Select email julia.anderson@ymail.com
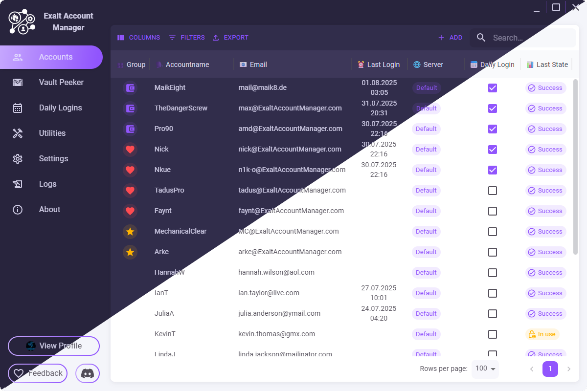The width and height of the screenshot is (587, 391). (279, 314)
